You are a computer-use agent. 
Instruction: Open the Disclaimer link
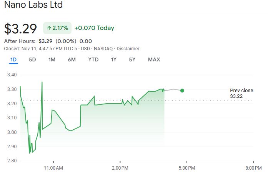point(128,49)
